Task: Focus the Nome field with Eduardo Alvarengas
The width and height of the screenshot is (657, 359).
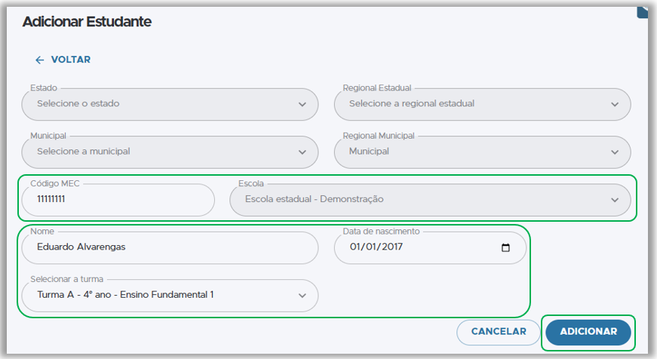Action: click(170, 247)
